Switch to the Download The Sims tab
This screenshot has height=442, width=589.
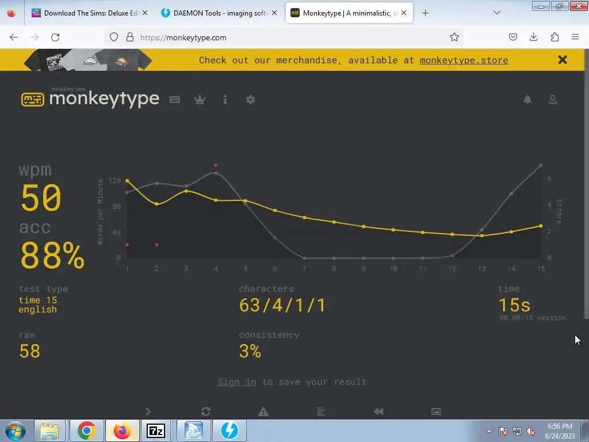(x=86, y=13)
